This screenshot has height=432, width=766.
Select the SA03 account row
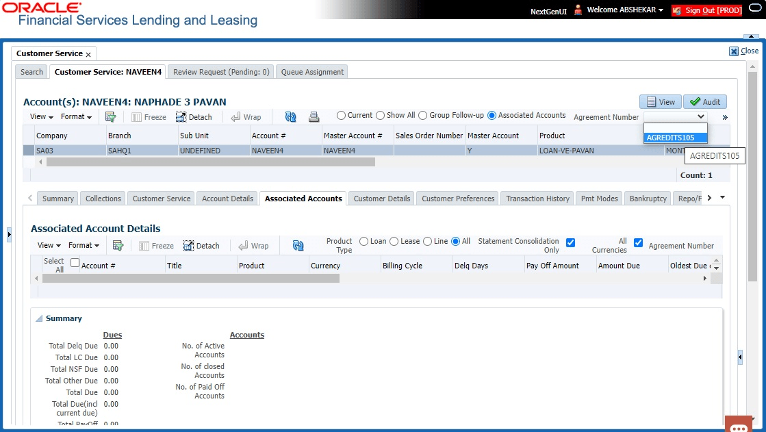376,151
